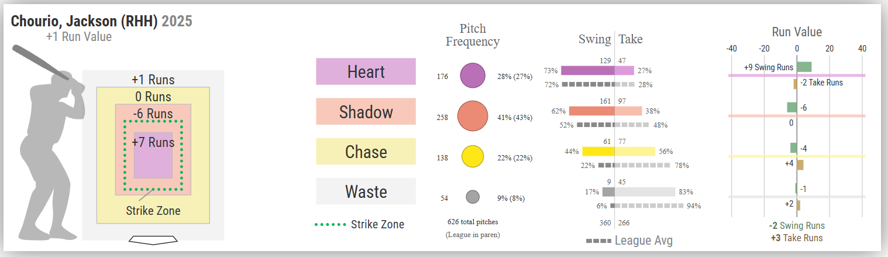Select the Chase zone label

(366, 152)
